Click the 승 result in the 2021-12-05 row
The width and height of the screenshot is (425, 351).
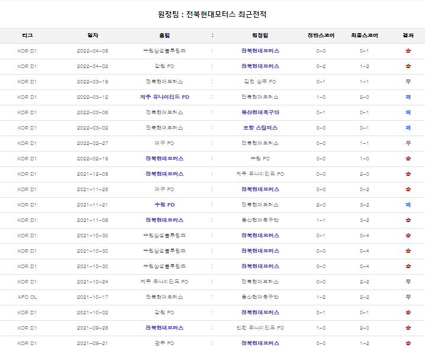(x=408, y=174)
